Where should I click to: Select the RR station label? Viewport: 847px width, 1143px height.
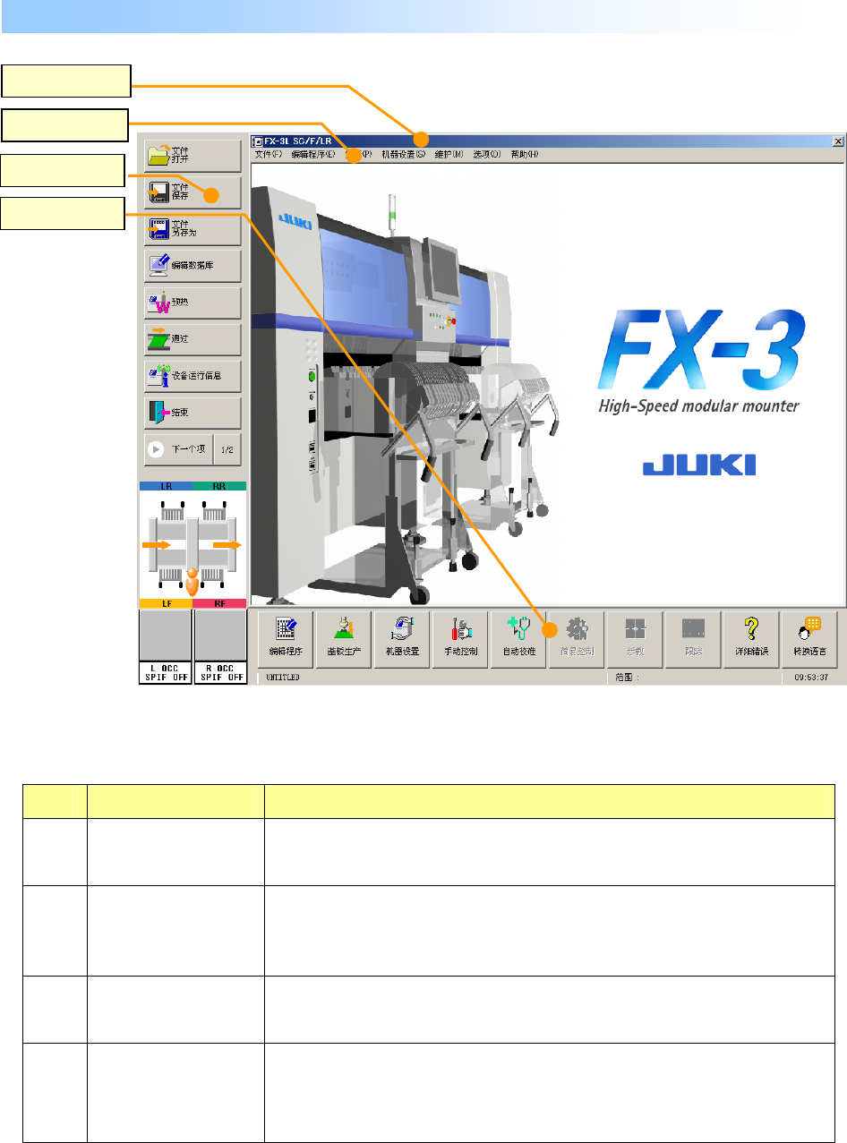(x=219, y=484)
